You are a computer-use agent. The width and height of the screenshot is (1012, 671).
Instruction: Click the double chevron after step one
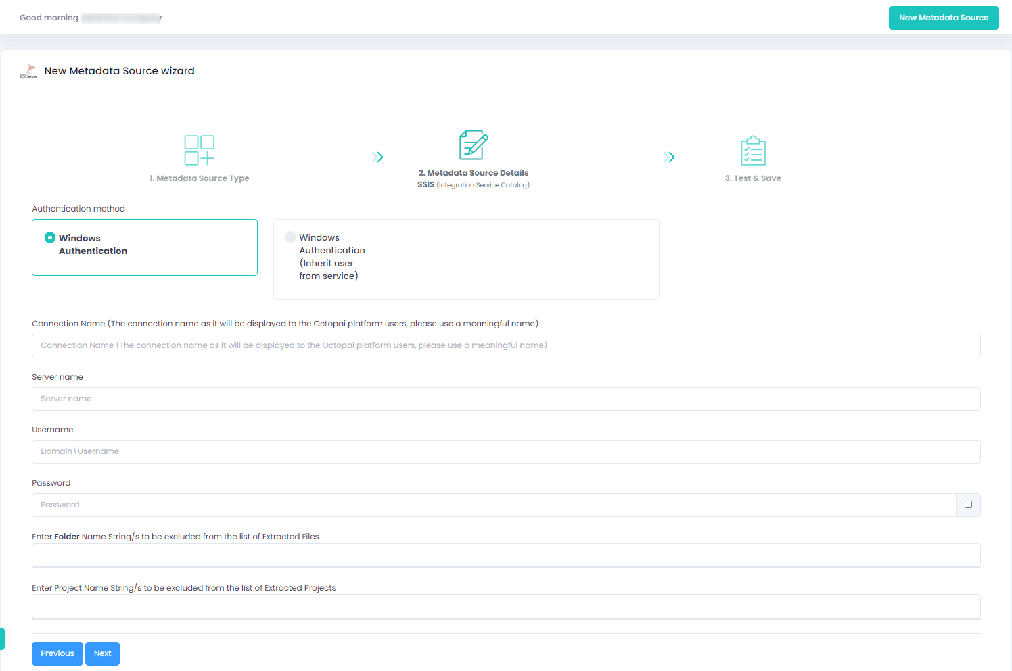tap(377, 157)
